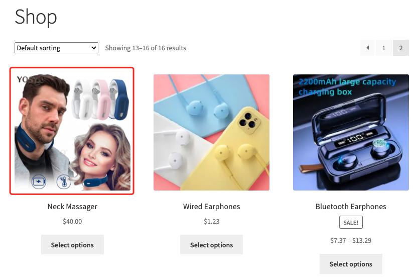Click the $7.37 – $13.29 price range

[x=351, y=240]
